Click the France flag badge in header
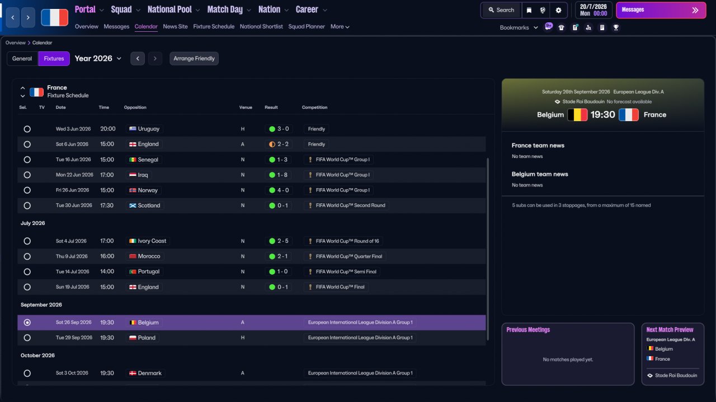 point(54,17)
